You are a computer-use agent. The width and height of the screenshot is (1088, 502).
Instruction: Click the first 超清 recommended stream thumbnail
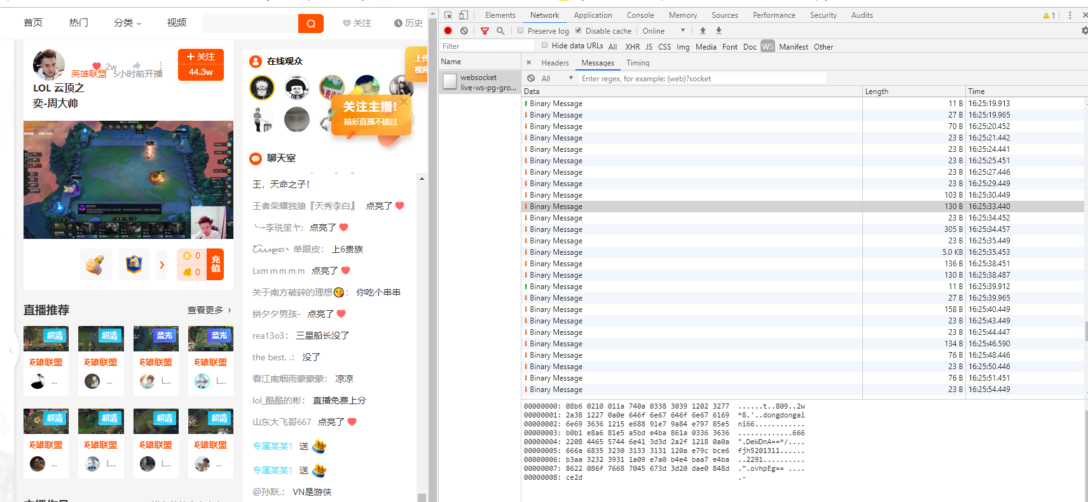[46, 339]
